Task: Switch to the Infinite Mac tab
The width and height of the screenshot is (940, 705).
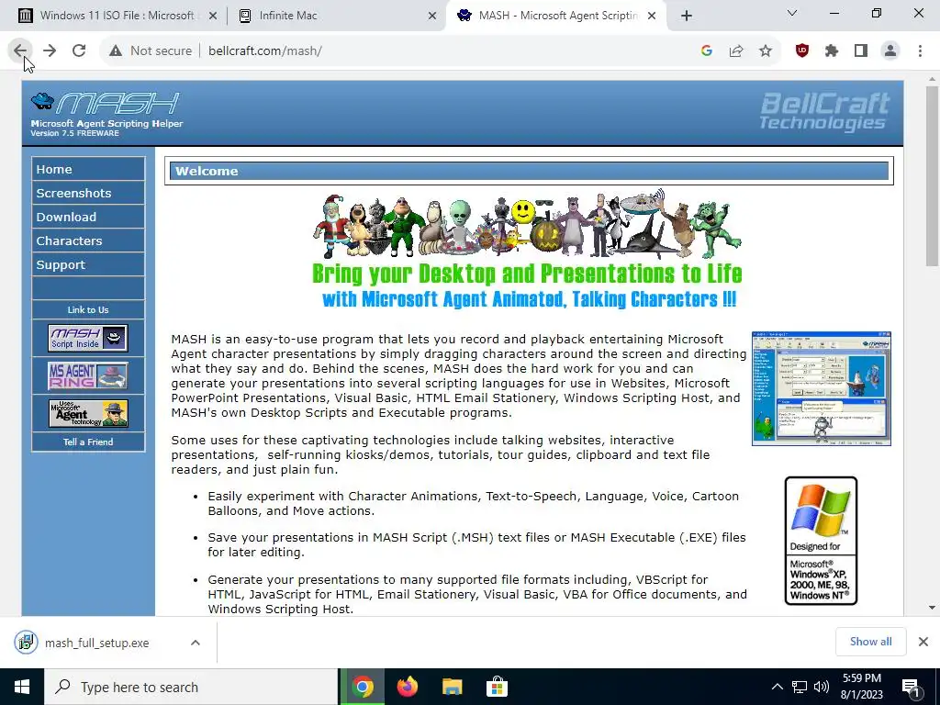Action: [336, 16]
